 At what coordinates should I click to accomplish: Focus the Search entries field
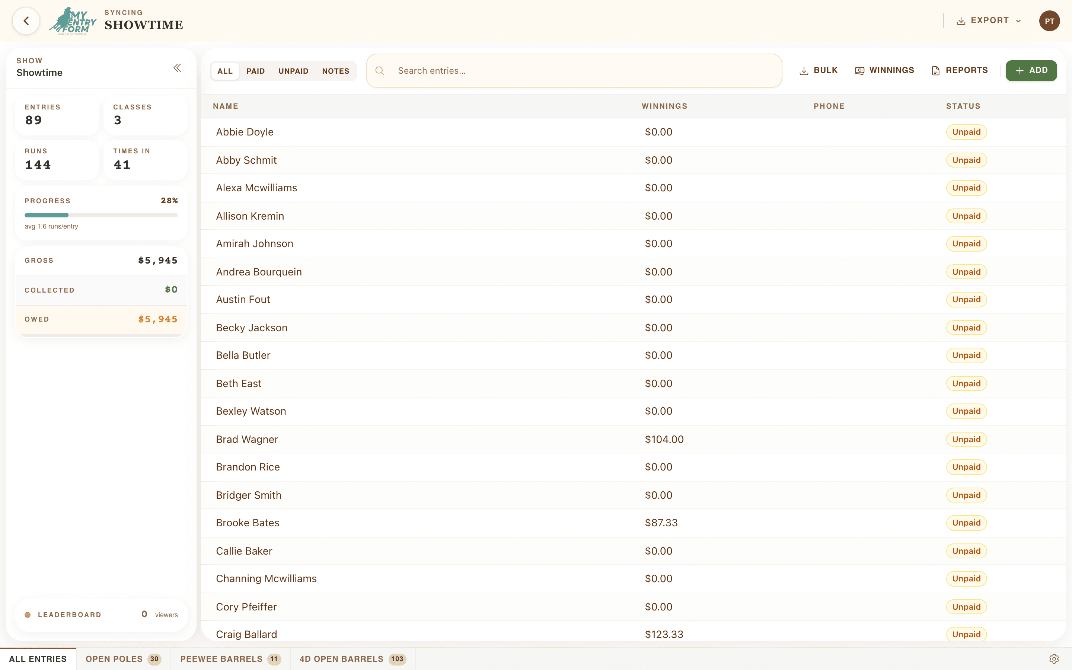coord(574,71)
